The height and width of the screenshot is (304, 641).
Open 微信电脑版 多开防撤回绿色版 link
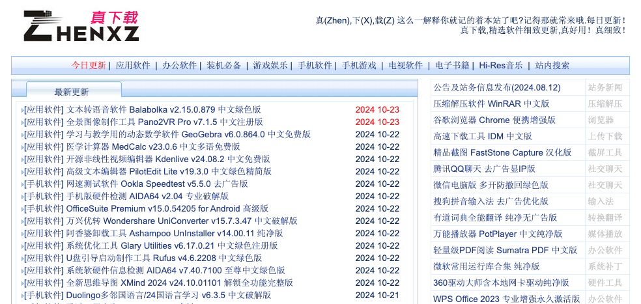click(491, 185)
